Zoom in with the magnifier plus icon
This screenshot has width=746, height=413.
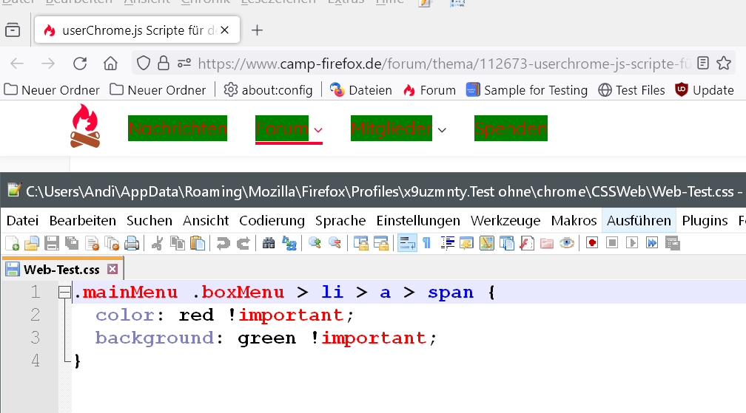point(315,244)
